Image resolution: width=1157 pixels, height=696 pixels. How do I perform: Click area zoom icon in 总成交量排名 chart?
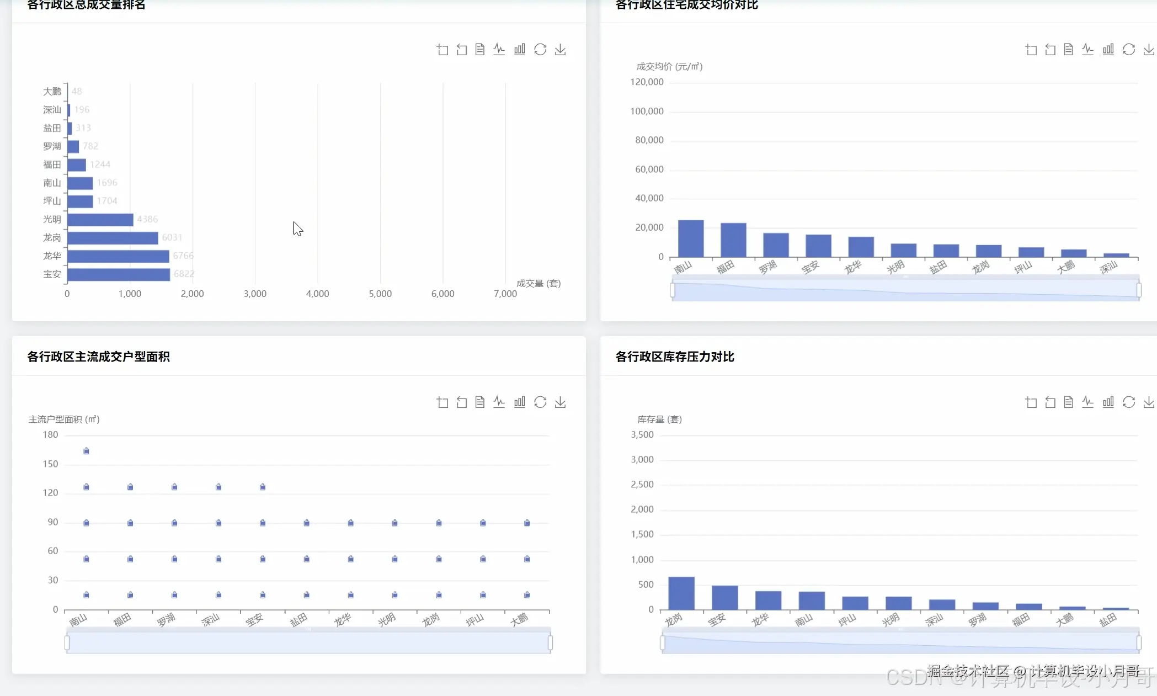coord(442,50)
